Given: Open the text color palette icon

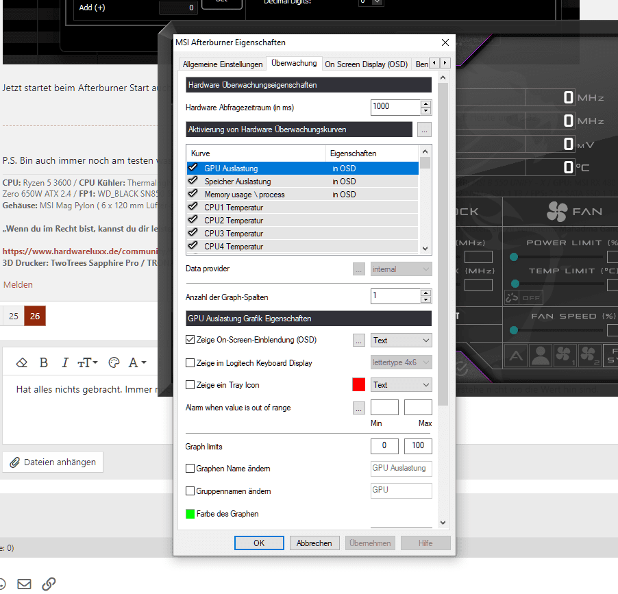Looking at the screenshot, I should [x=114, y=362].
